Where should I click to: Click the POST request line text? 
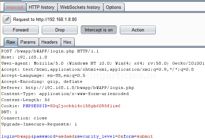tap(50, 51)
